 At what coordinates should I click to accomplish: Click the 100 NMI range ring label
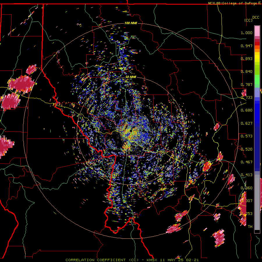coord(131,23)
